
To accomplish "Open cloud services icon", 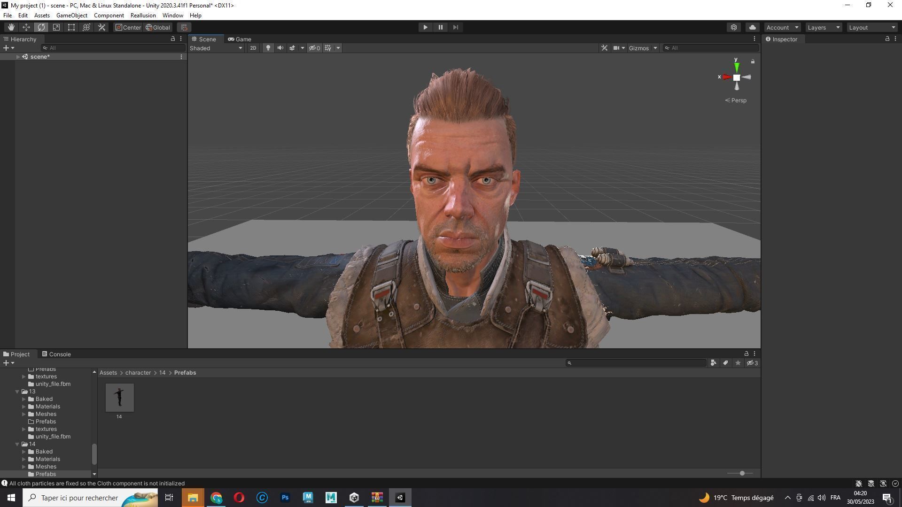I will tap(752, 27).
